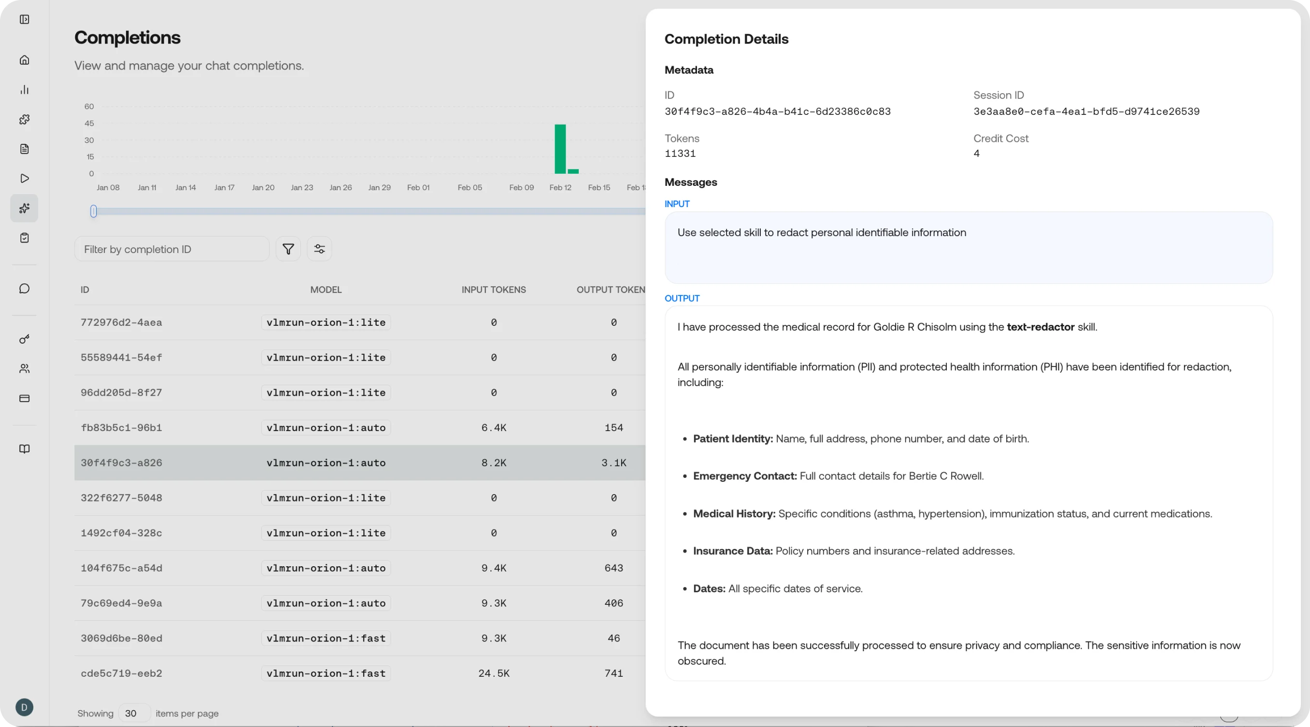Open the clipboard check icon in sidebar
The image size is (1310, 727).
pyautogui.click(x=25, y=238)
